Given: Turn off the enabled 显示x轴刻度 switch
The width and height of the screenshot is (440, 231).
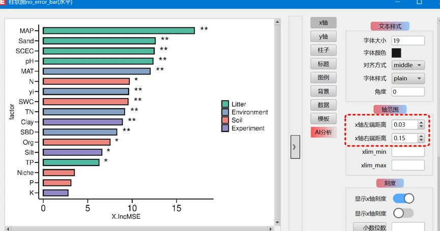Looking at the screenshot, I should point(403,198).
